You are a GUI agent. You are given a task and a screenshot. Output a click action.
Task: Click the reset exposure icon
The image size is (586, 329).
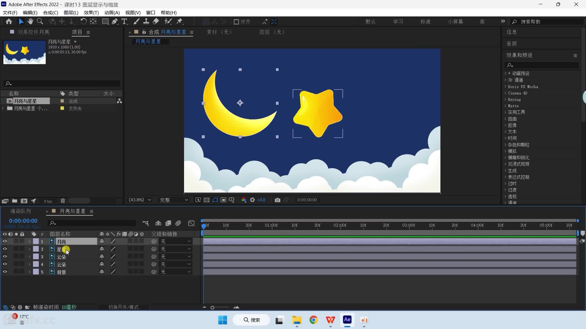coord(252,200)
